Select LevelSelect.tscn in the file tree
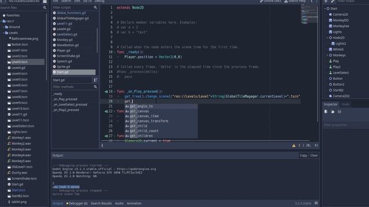This screenshot has width=369, height=207. (x=22, y=126)
